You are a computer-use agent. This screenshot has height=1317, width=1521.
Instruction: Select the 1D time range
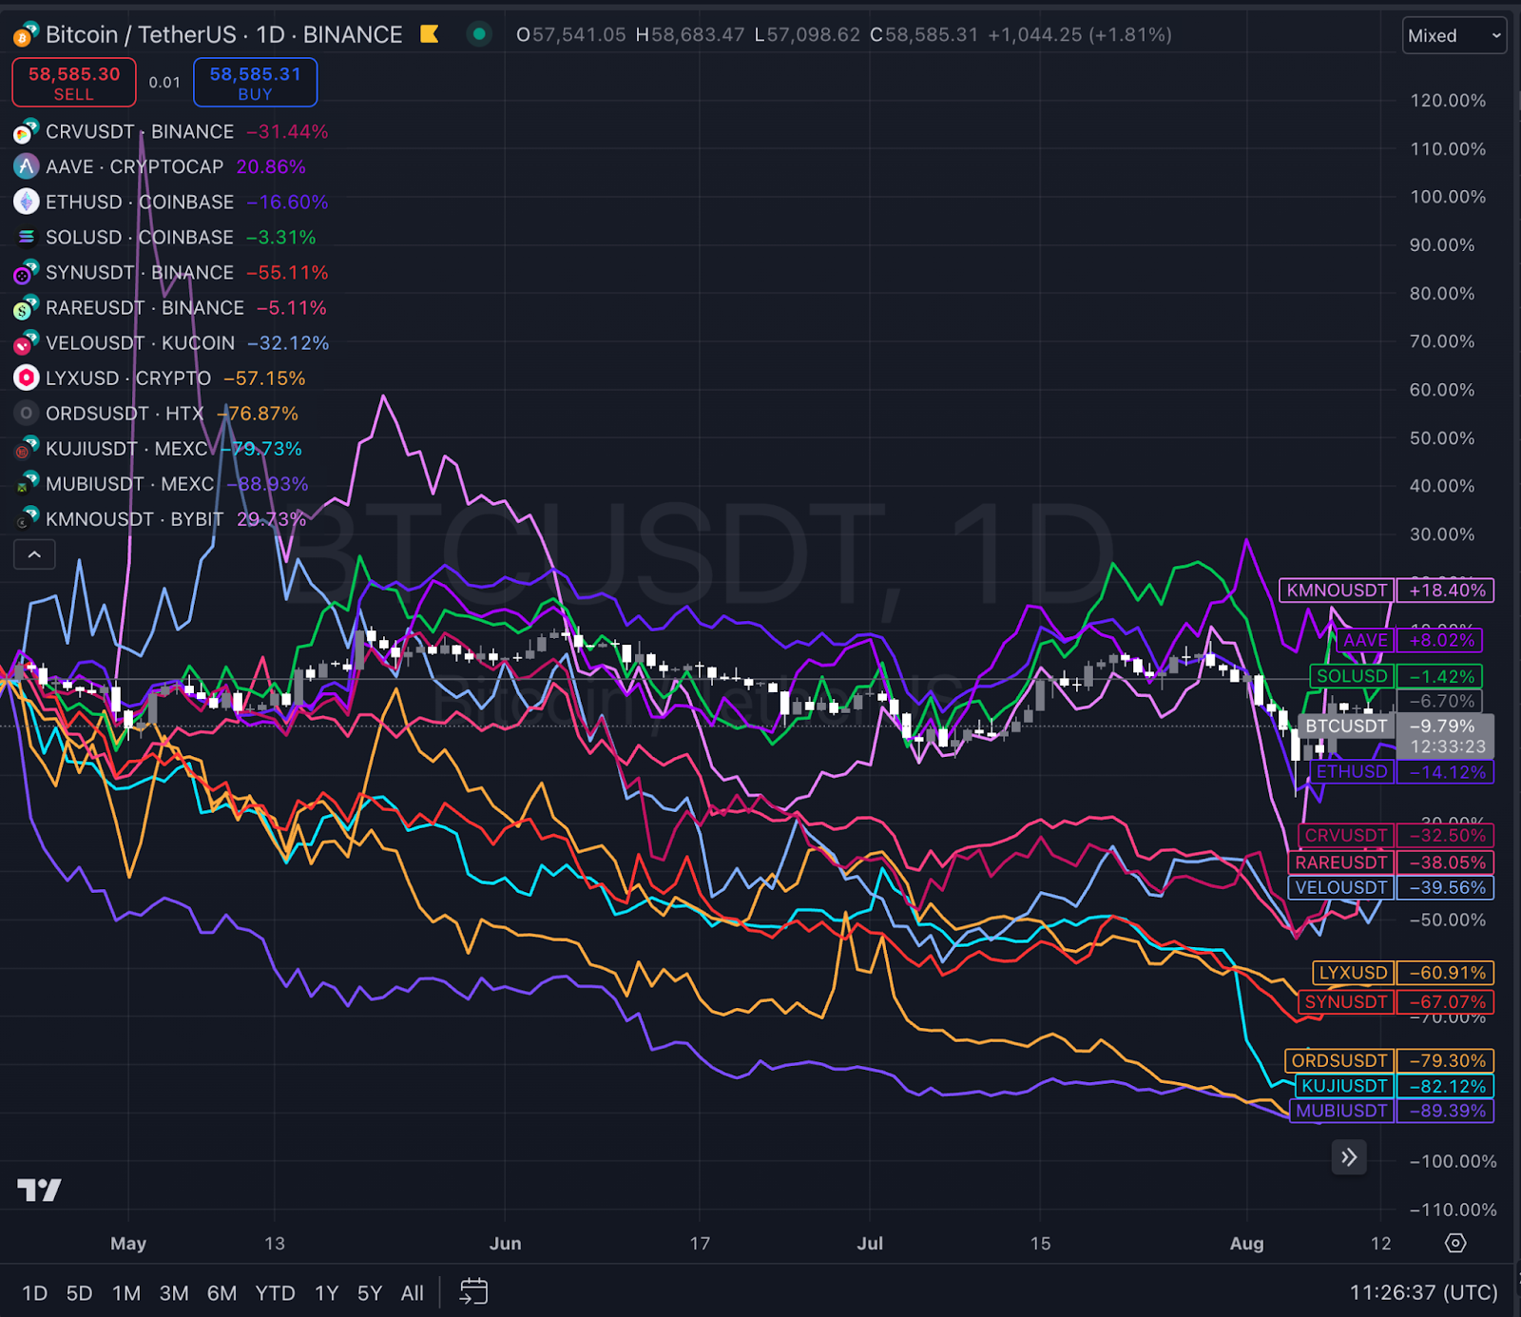pos(34,1293)
